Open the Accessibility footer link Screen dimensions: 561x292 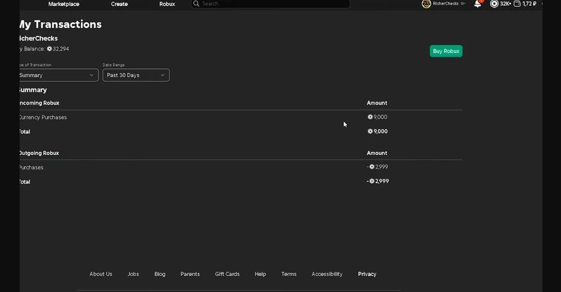(327, 274)
